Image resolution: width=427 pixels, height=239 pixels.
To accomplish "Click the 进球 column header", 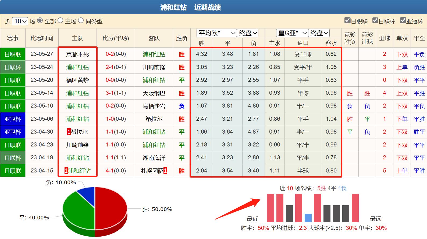I will 385,38.
